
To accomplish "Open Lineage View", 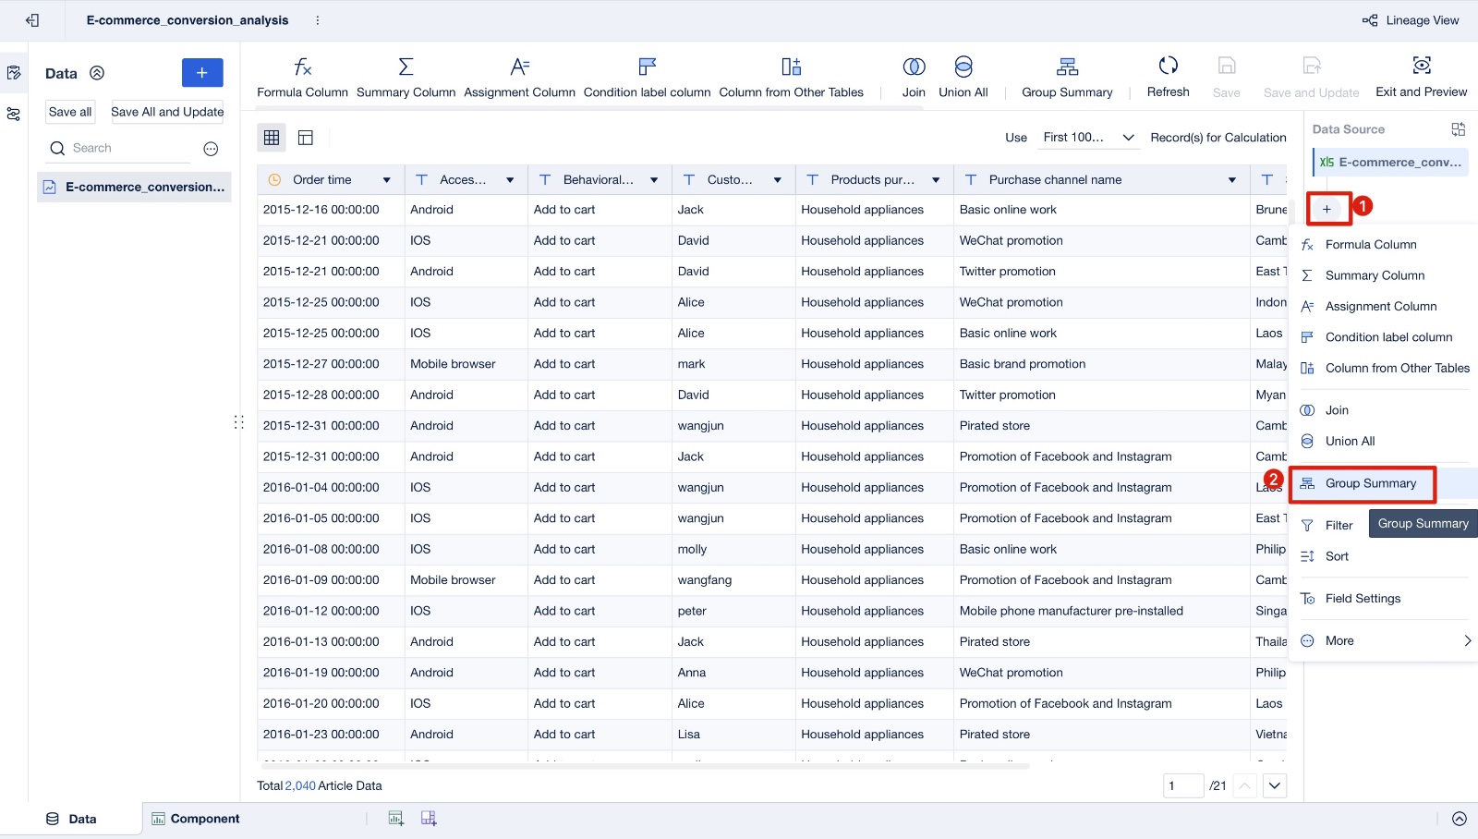I will click(x=1411, y=20).
